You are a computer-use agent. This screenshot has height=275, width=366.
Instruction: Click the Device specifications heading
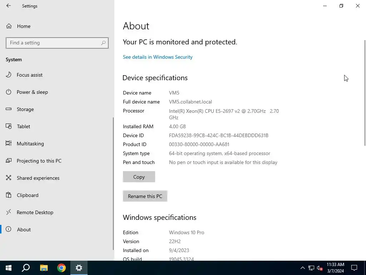coord(155,78)
